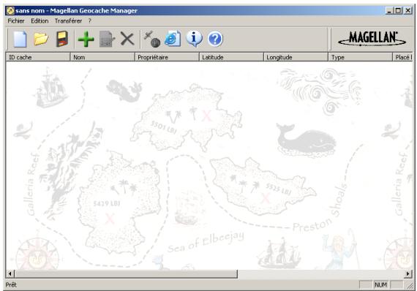
Task: Open the Fichier menu
Action: tap(16, 21)
